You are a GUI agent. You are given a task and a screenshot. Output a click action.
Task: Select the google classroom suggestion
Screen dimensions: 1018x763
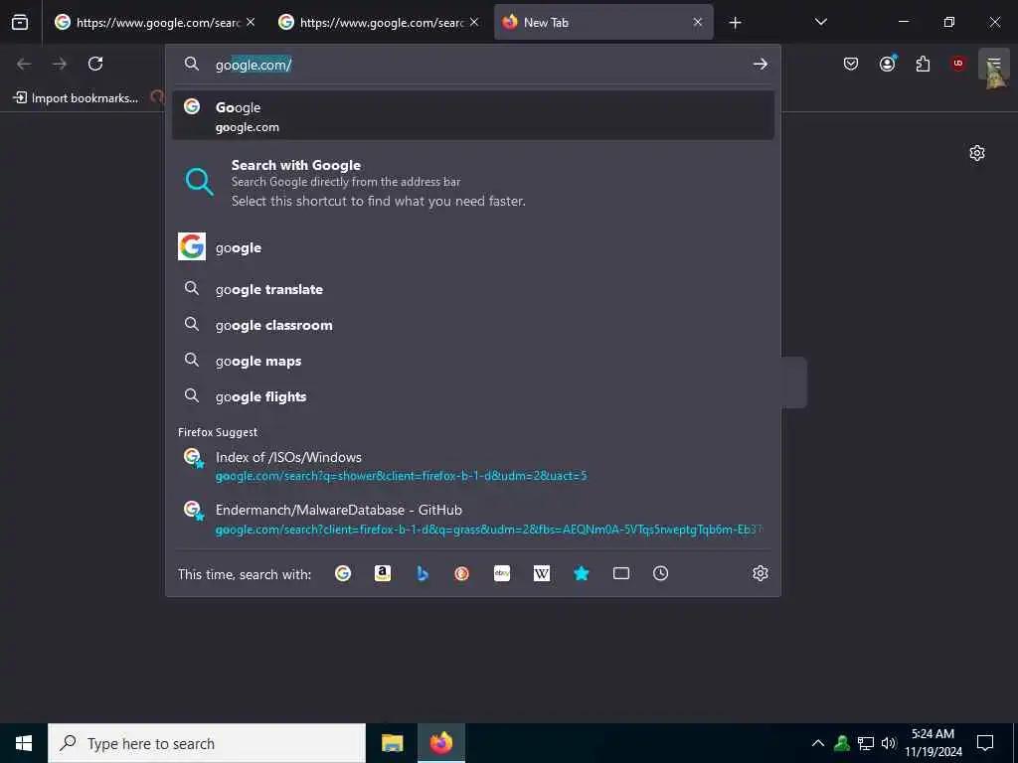point(473,325)
